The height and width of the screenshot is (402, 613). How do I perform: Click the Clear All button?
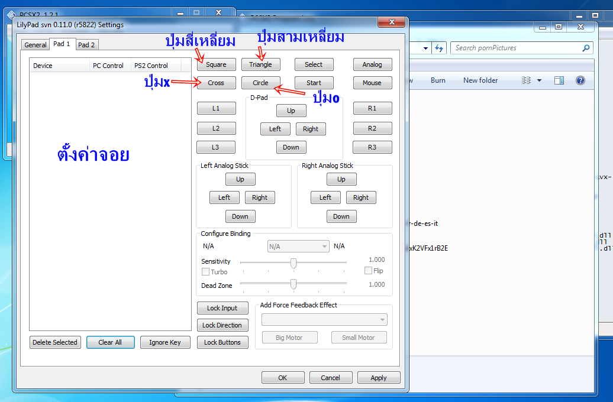(110, 342)
